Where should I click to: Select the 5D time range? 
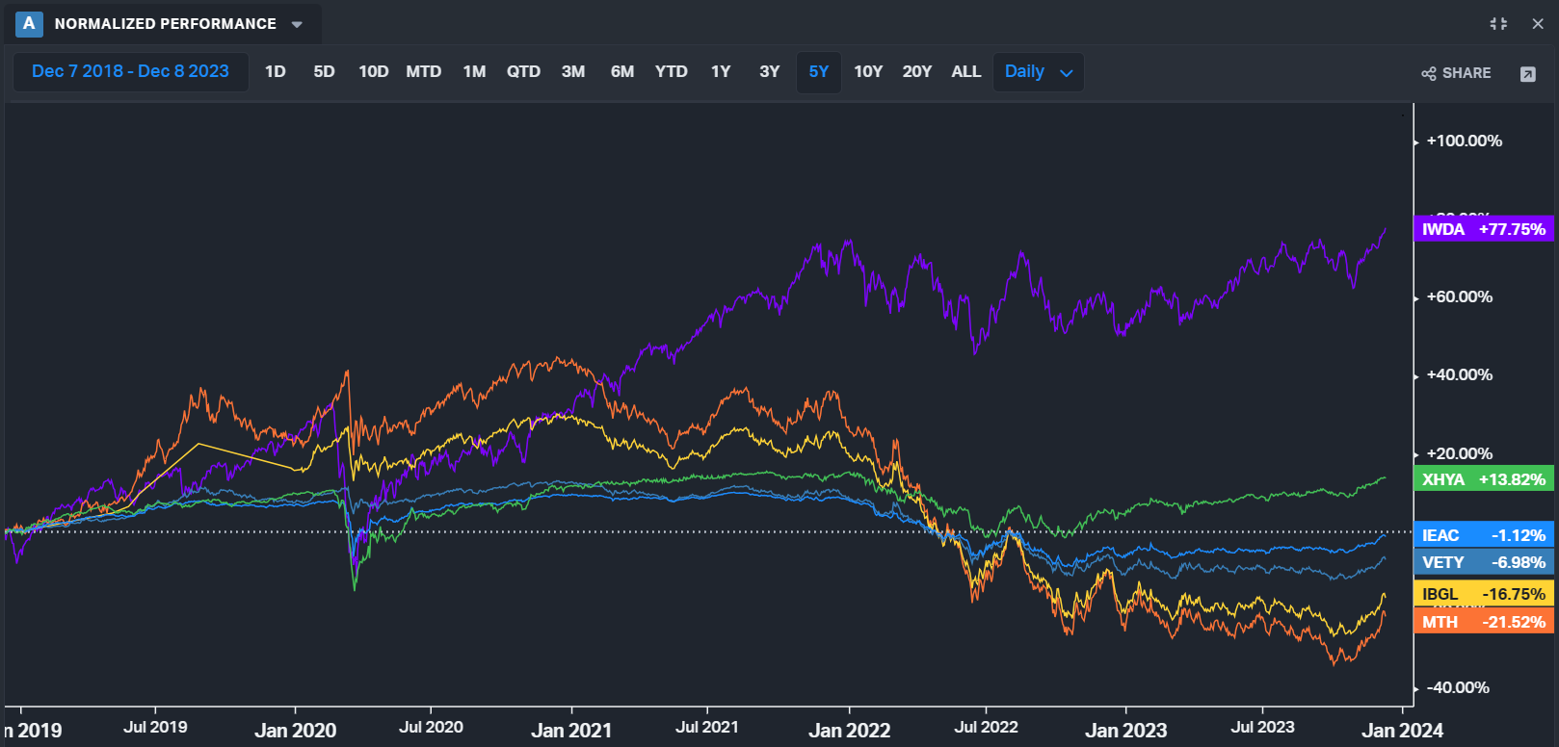click(x=324, y=71)
